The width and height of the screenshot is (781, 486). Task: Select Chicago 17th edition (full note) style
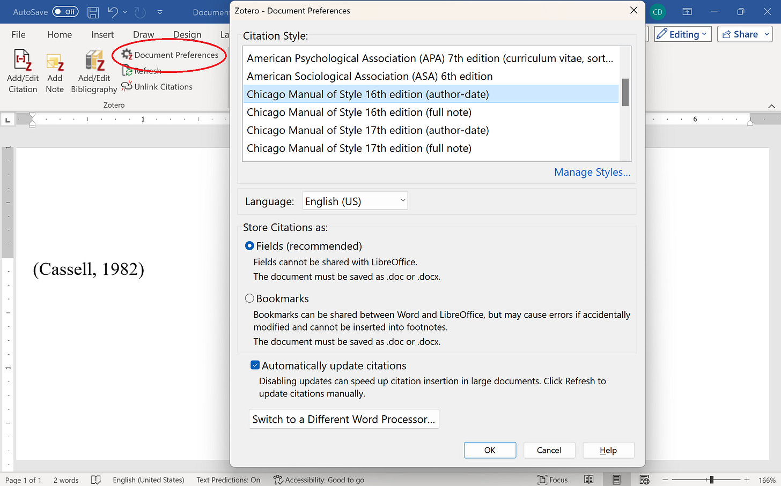(431, 148)
